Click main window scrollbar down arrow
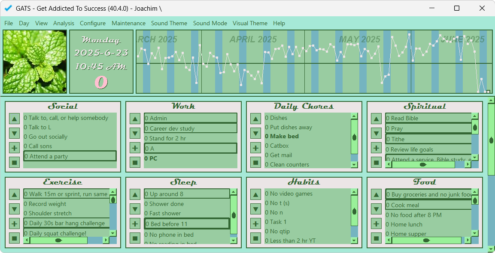495x253 pixels. 491,249
